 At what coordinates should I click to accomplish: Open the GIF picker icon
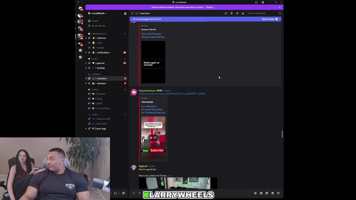261,193
